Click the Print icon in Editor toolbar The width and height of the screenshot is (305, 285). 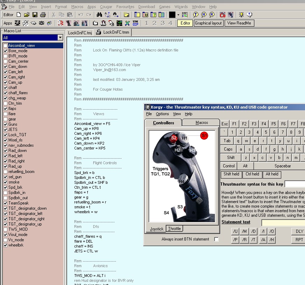click(43, 15)
